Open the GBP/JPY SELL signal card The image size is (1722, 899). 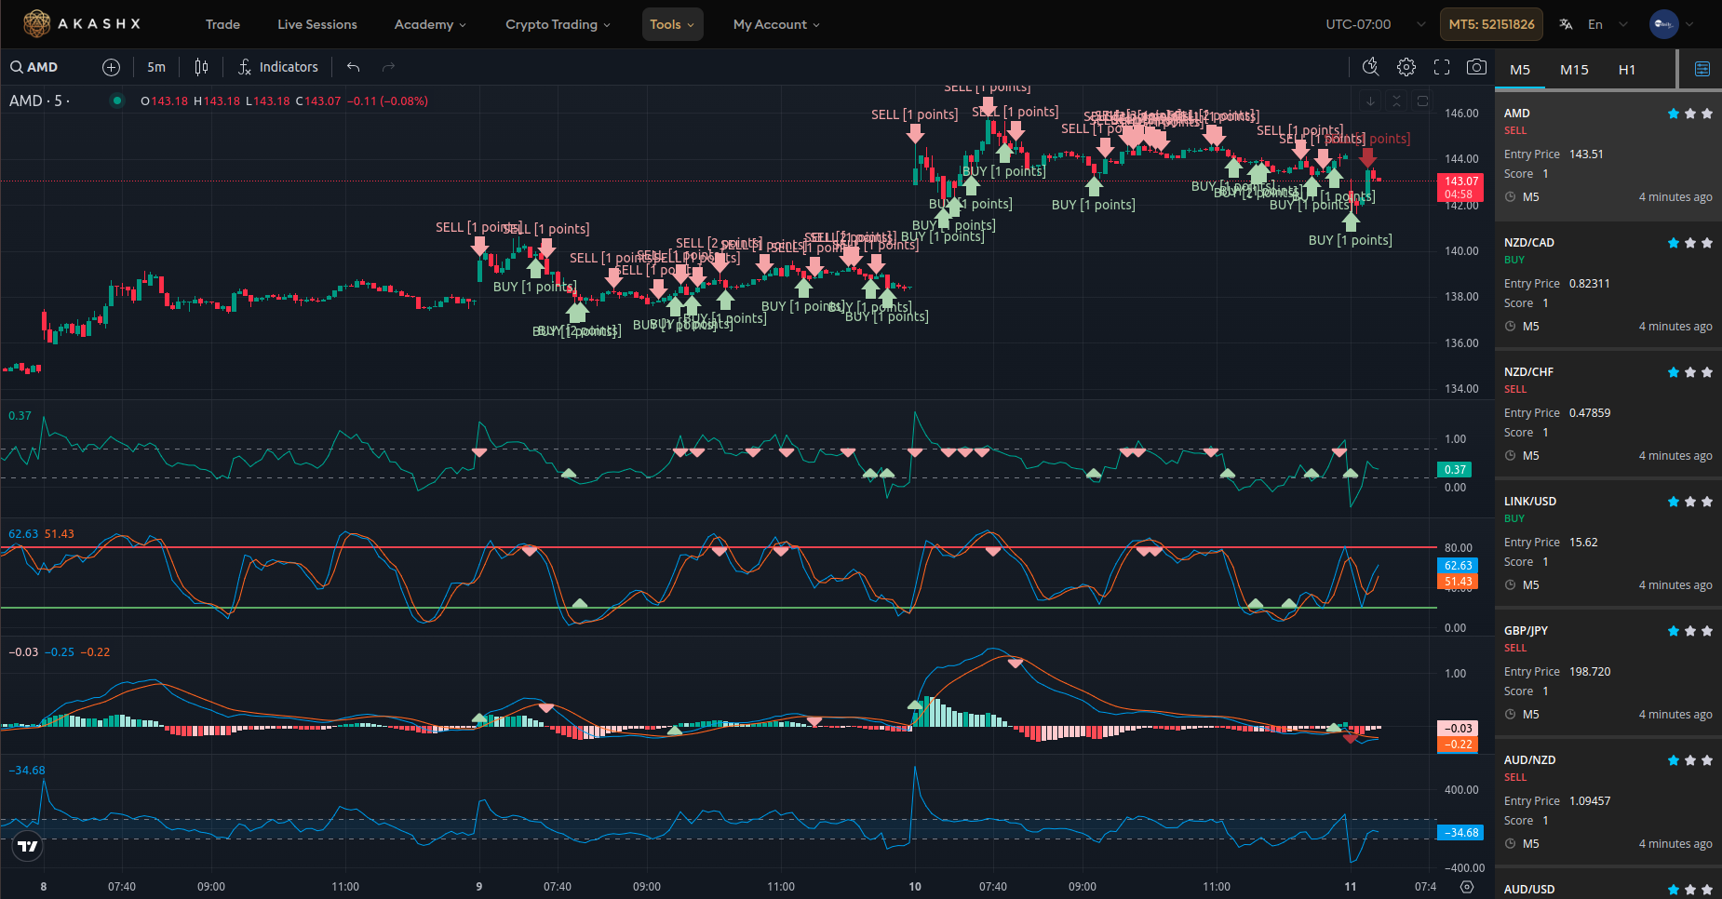point(1608,672)
